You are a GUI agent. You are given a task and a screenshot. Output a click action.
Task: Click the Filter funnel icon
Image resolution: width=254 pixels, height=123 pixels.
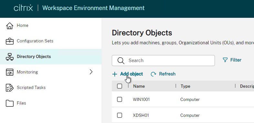[225, 60]
